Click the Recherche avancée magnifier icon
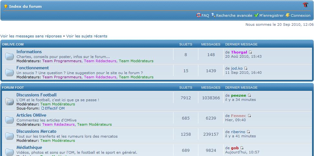The image size is (314, 156). click(x=213, y=15)
